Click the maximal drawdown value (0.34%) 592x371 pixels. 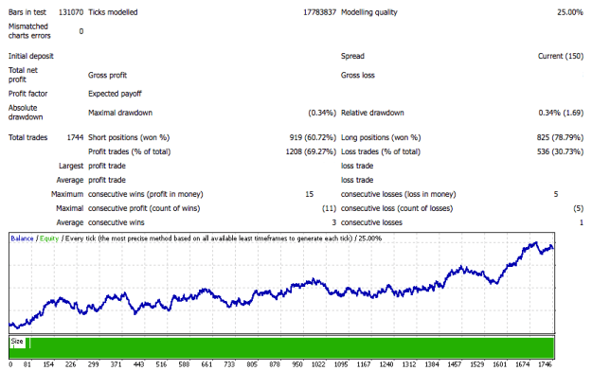point(322,113)
